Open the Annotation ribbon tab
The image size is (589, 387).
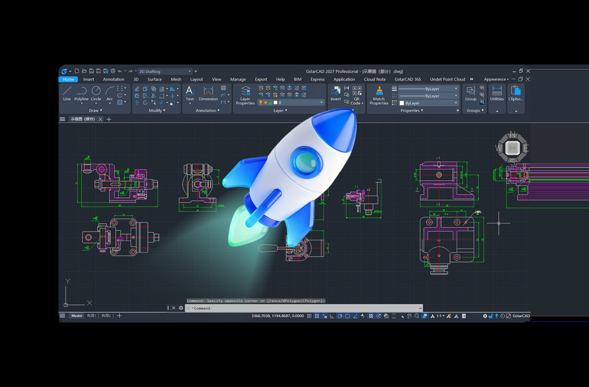click(113, 79)
